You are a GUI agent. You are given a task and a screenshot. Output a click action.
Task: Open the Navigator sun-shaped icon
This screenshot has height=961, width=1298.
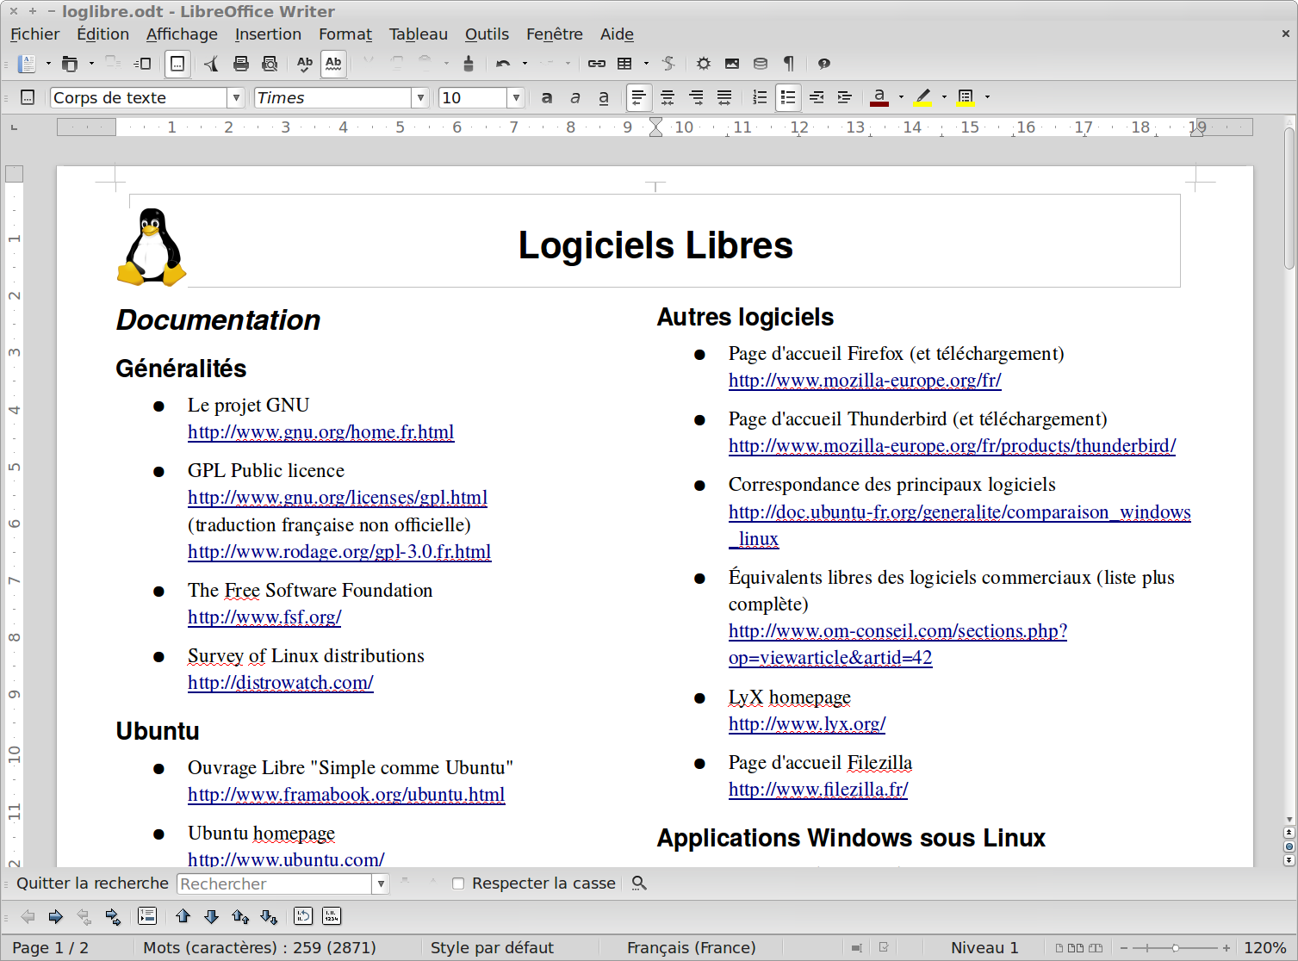pyautogui.click(x=704, y=64)
